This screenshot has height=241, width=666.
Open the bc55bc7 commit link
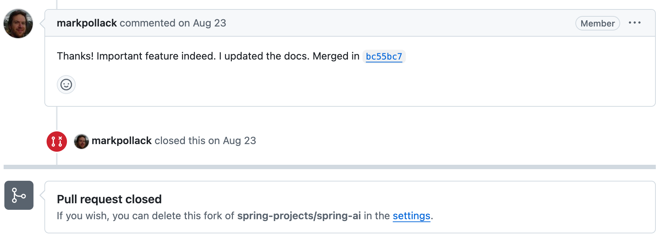tap(384, 57)
